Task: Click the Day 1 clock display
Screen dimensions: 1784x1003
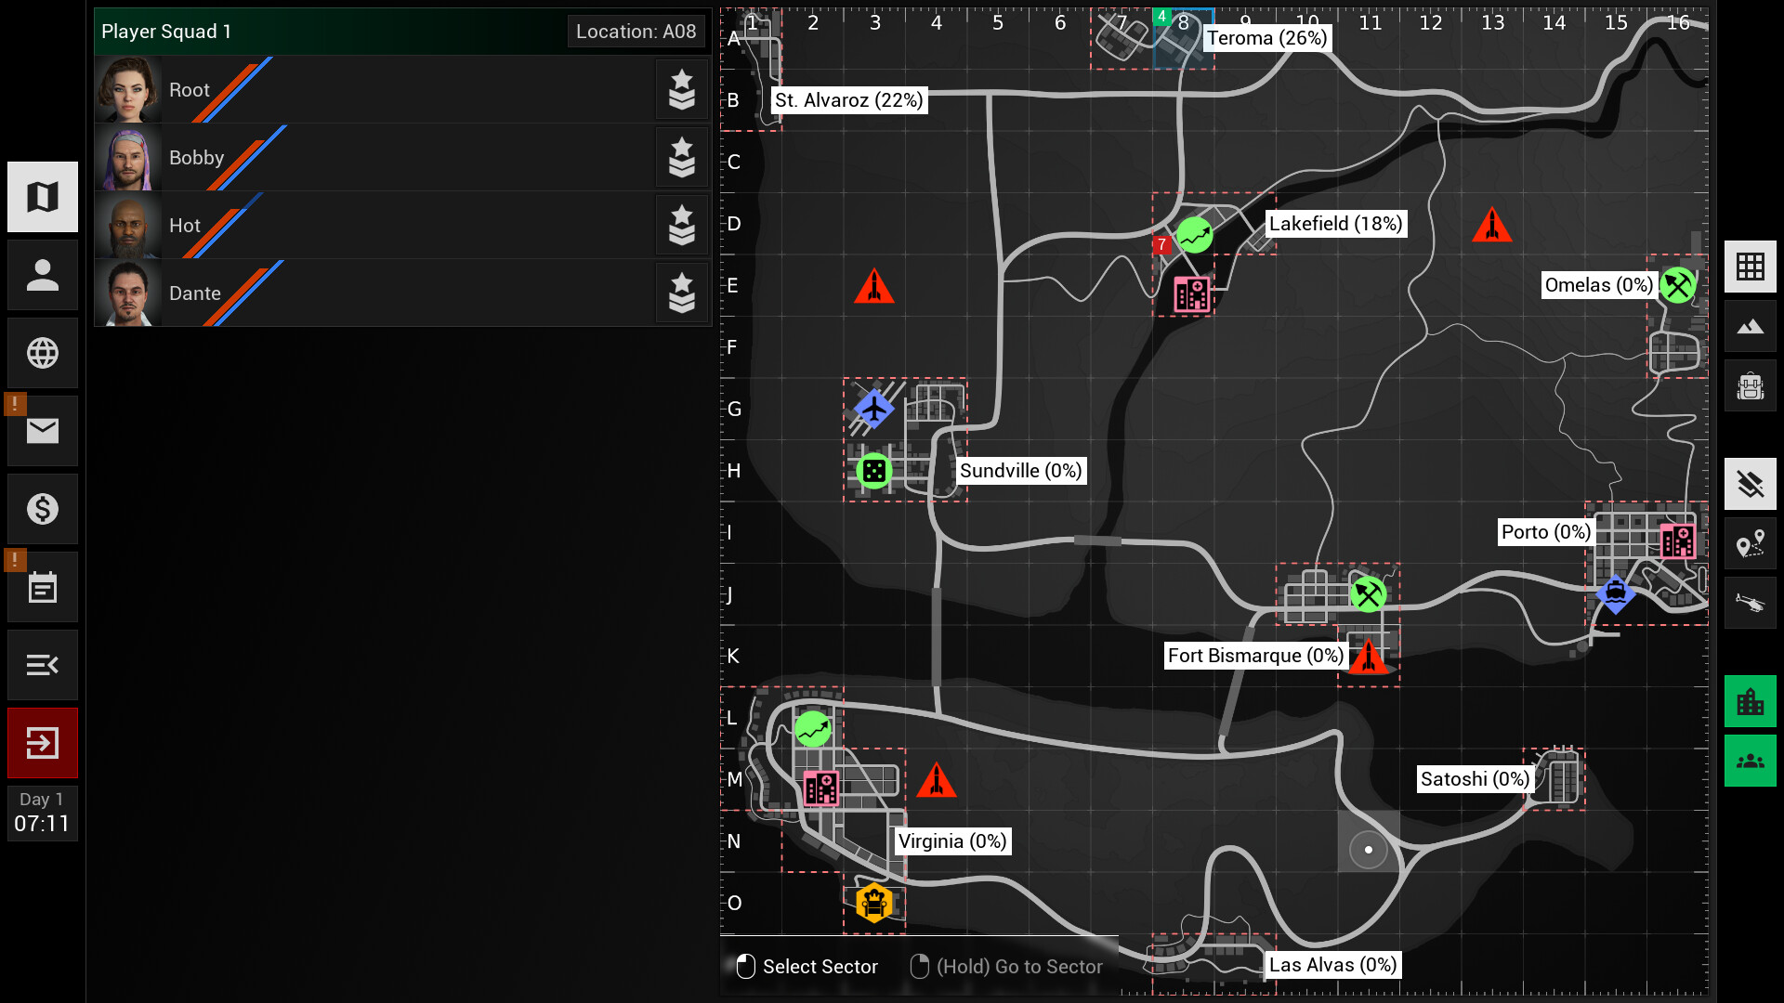Action: coord(42,813)
